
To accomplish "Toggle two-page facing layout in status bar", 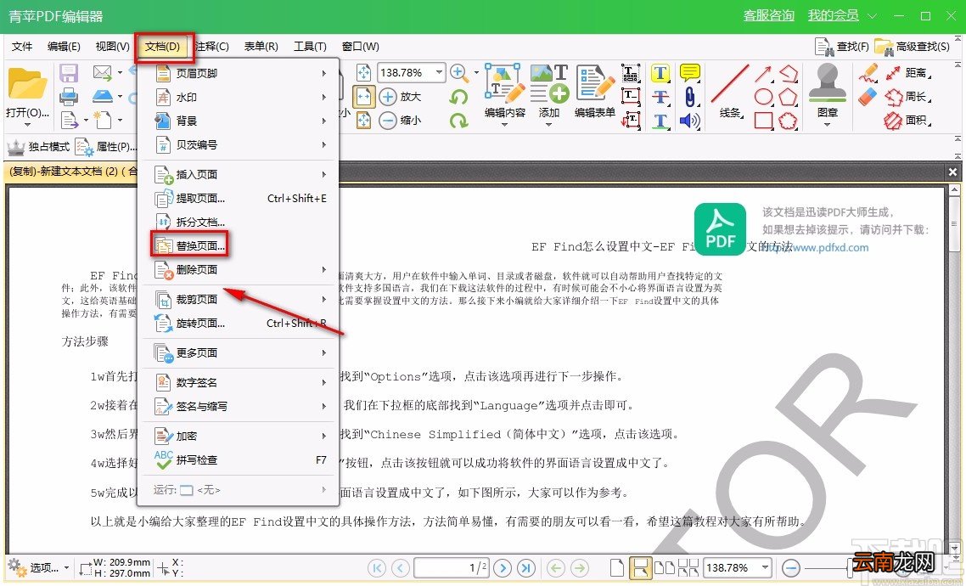I will pos(664,567).
